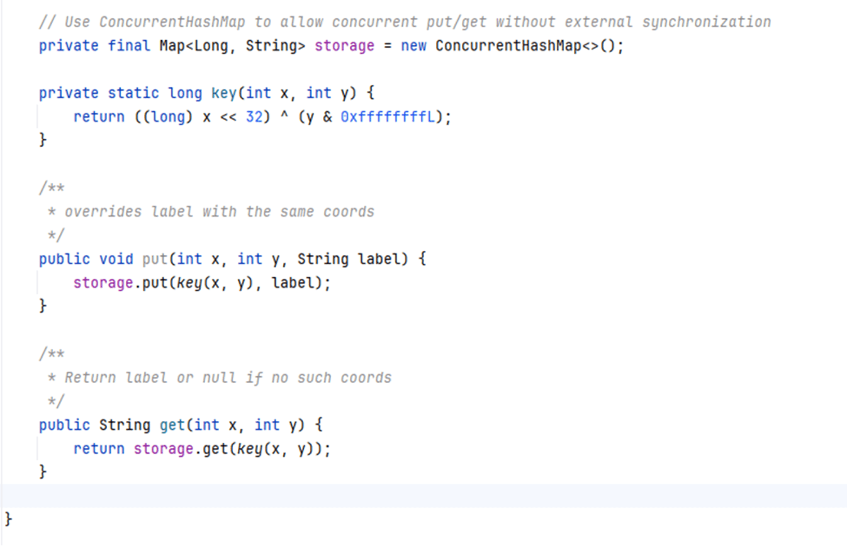847x546 pixels.
Task: Click the ConcurrentHashMap comment line at top
Action: [x=404, y=22]
